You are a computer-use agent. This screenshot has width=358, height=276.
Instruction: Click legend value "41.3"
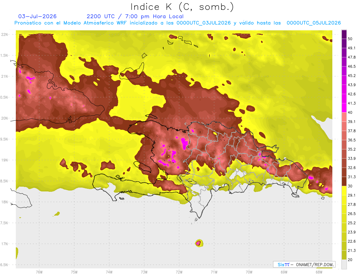click(351, 103)
